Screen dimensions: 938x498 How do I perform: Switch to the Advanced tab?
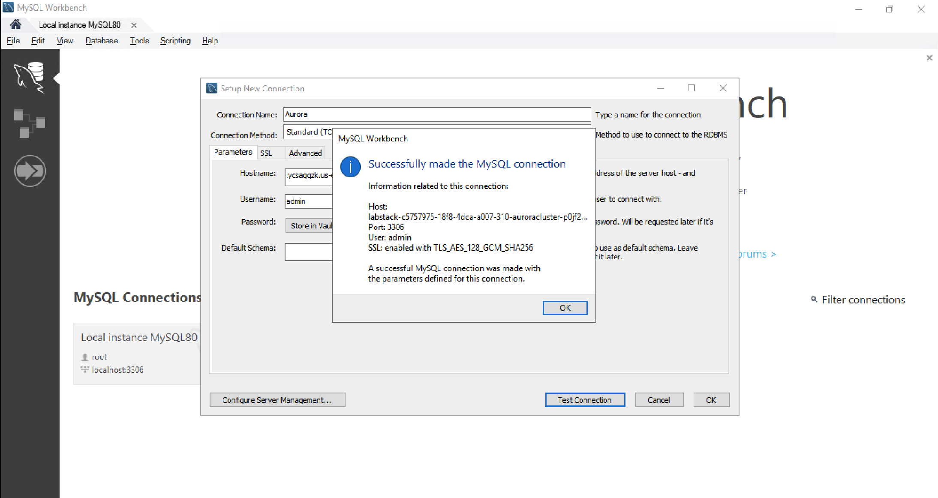click(305, 153)
